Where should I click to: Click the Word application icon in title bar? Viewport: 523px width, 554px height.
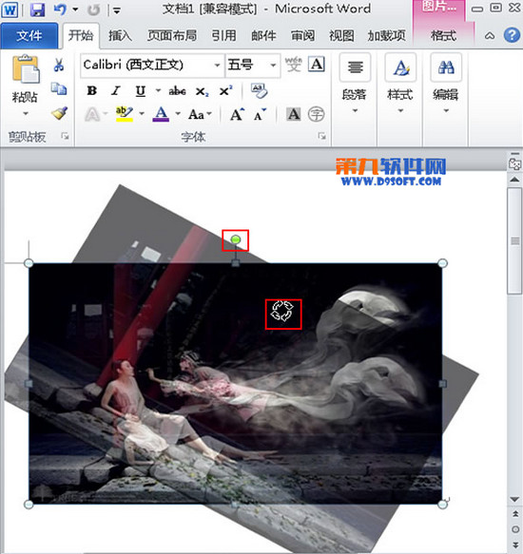(x=10, y=10)
